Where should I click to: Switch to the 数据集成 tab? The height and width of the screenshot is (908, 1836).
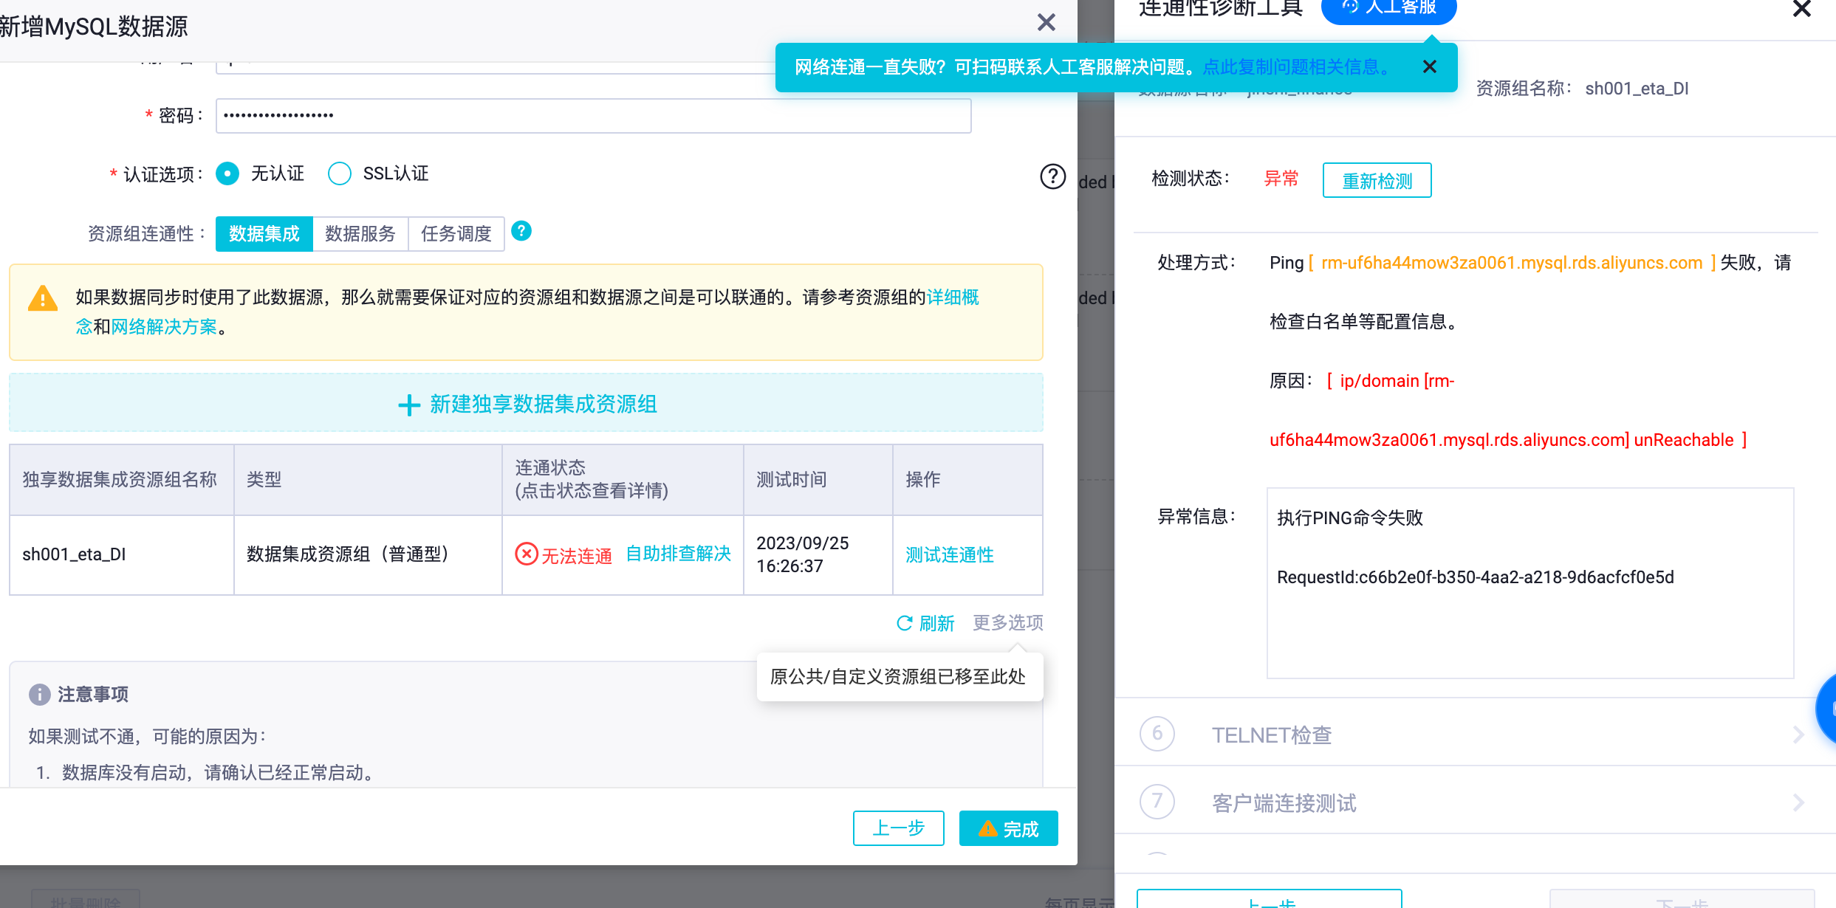(264, 234)
